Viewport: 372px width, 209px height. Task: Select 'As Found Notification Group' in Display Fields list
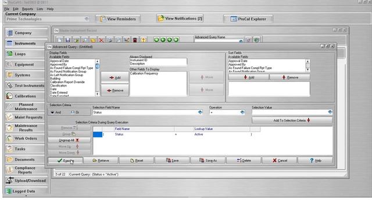coord(68,71)
